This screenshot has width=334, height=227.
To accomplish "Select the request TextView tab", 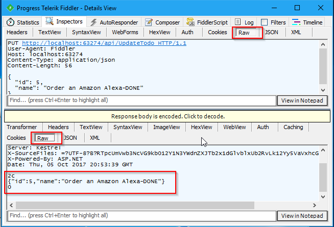I will 50,32.
